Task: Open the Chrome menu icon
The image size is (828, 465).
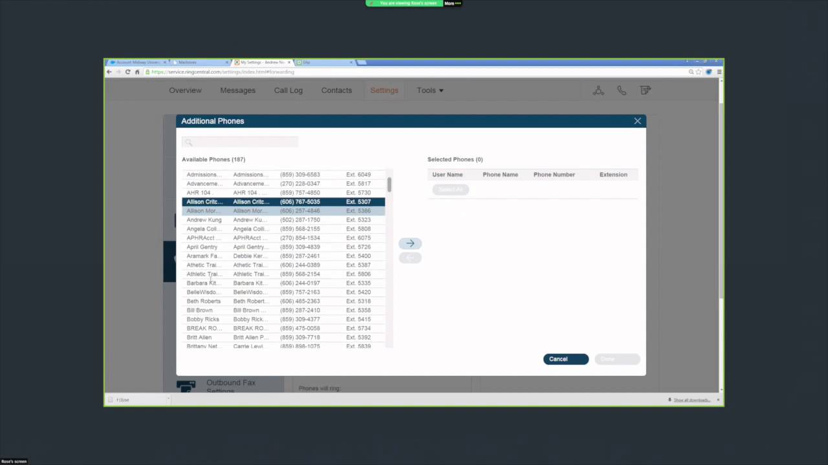Action: 719,72
